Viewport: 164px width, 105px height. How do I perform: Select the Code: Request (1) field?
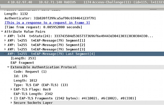point(26,72)
